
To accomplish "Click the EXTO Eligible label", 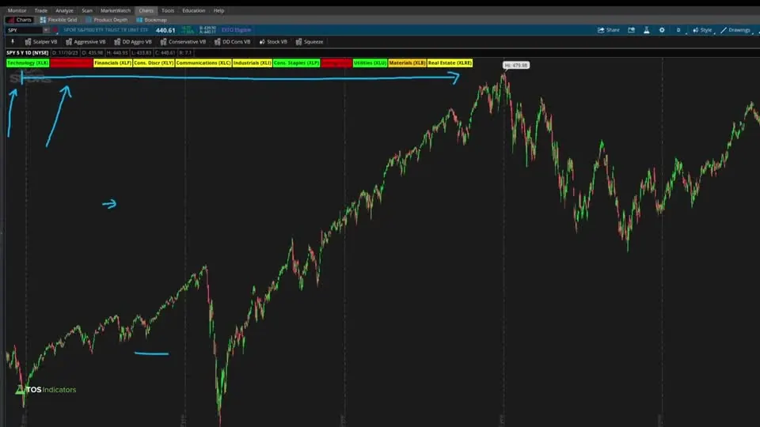I will (236, 30).
